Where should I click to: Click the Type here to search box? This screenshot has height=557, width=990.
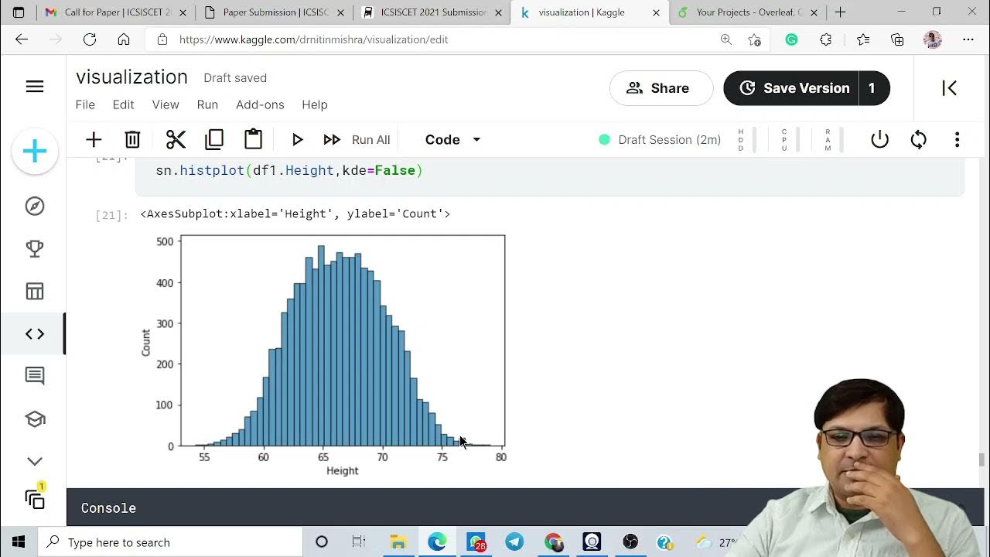170,542
